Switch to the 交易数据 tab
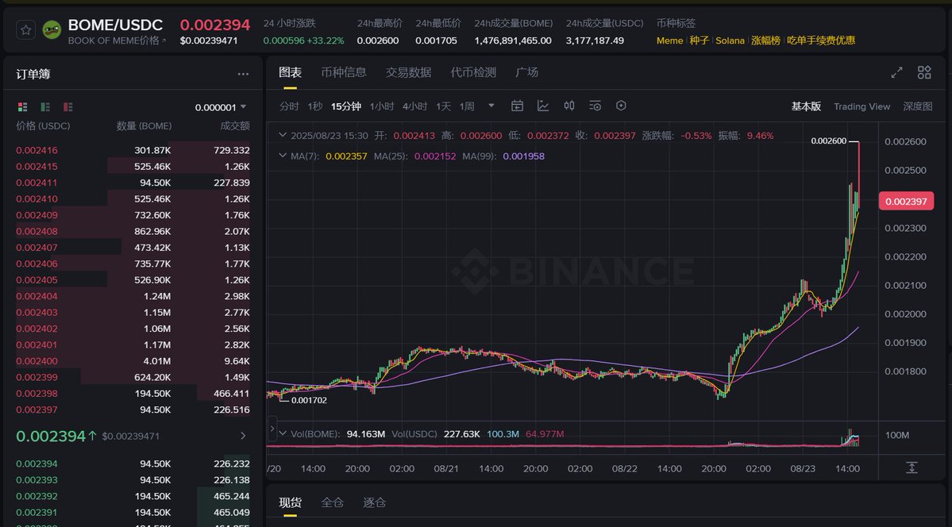 click(x=409, y=72)
